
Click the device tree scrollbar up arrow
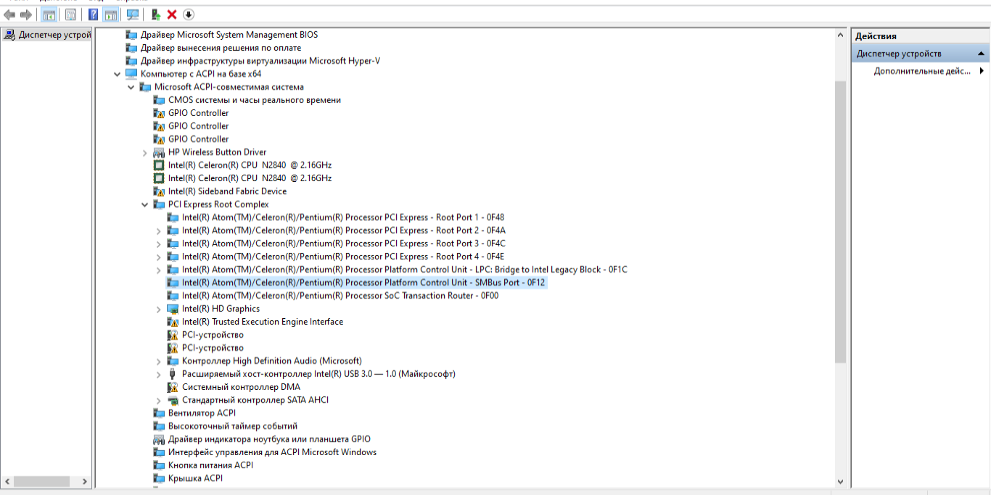tap(841, 35)
